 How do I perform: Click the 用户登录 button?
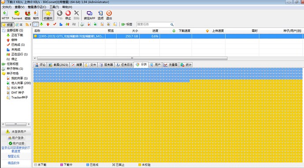click(16, 138)
